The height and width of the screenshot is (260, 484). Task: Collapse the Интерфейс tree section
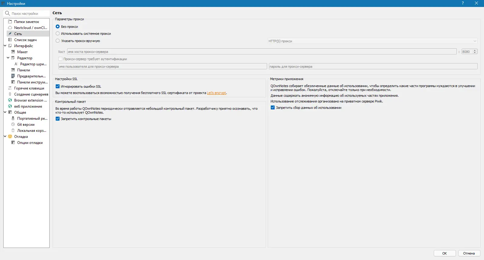pyautogui.click(x=5, y=46)
